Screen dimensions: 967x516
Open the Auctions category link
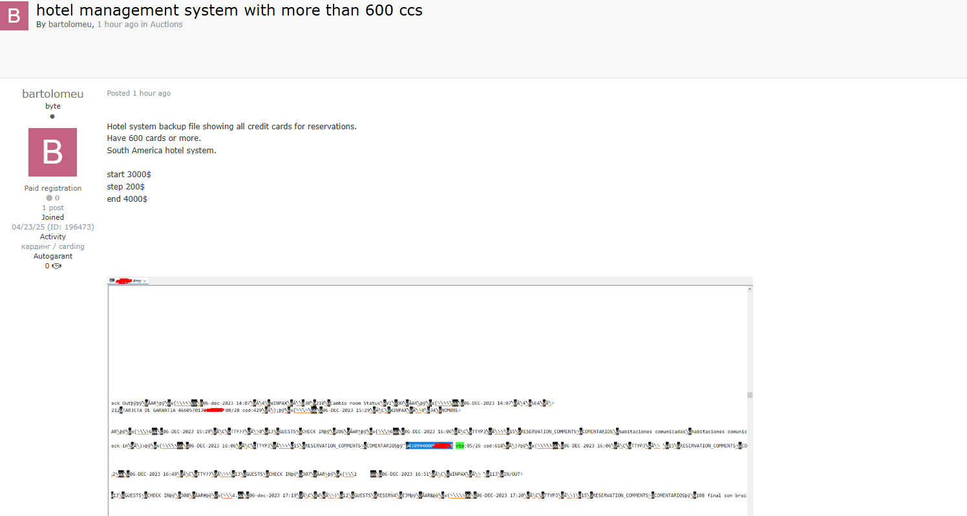click(x=167, y=25)
